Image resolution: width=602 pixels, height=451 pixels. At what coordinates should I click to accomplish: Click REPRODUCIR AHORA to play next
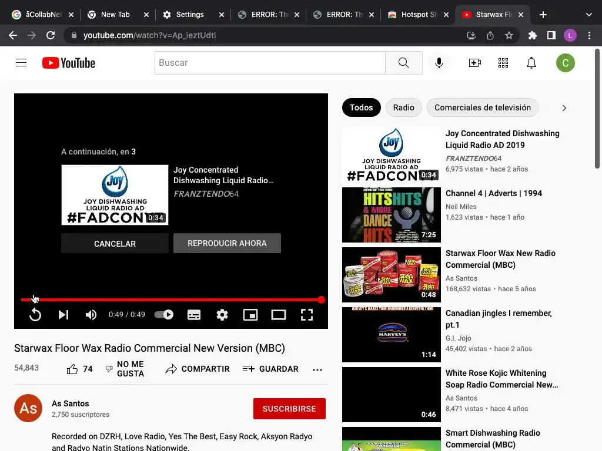[227, 243]
